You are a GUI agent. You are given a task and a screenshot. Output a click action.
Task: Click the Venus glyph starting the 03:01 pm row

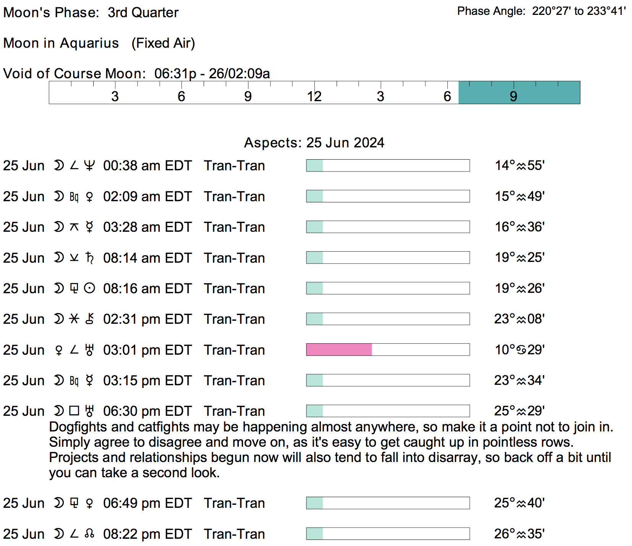(59, 350)
